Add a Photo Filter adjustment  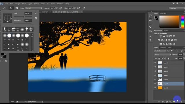[169, 40]
